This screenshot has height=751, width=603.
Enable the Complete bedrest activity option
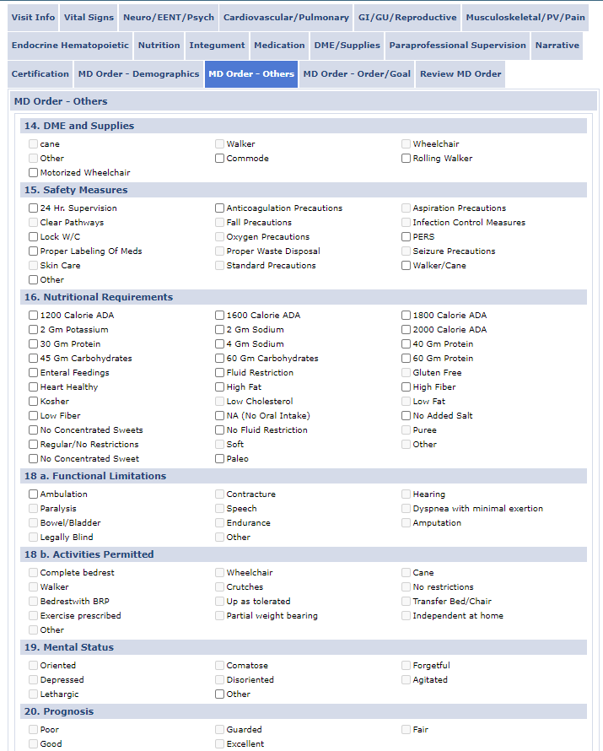click(x=33, y=572)
